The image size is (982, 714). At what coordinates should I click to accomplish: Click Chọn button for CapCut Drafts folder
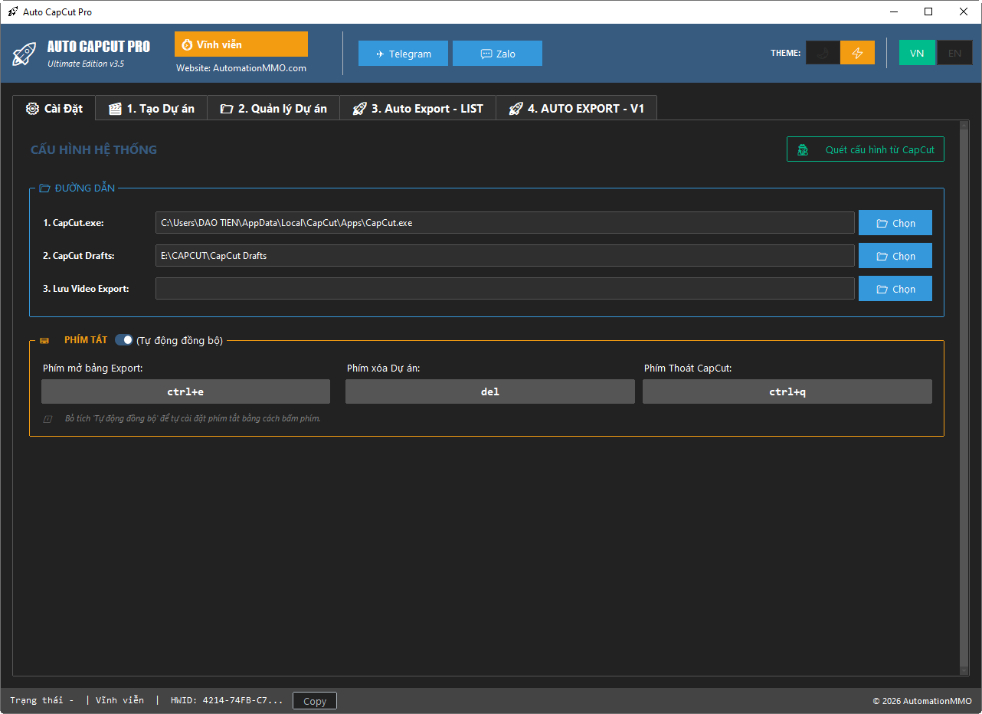coord(895,256)
